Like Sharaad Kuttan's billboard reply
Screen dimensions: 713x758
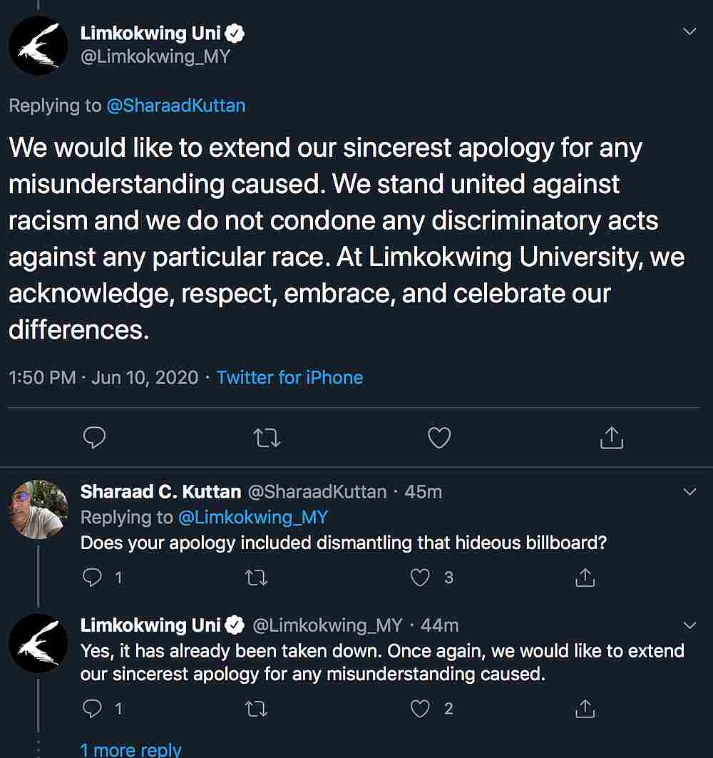420,578
